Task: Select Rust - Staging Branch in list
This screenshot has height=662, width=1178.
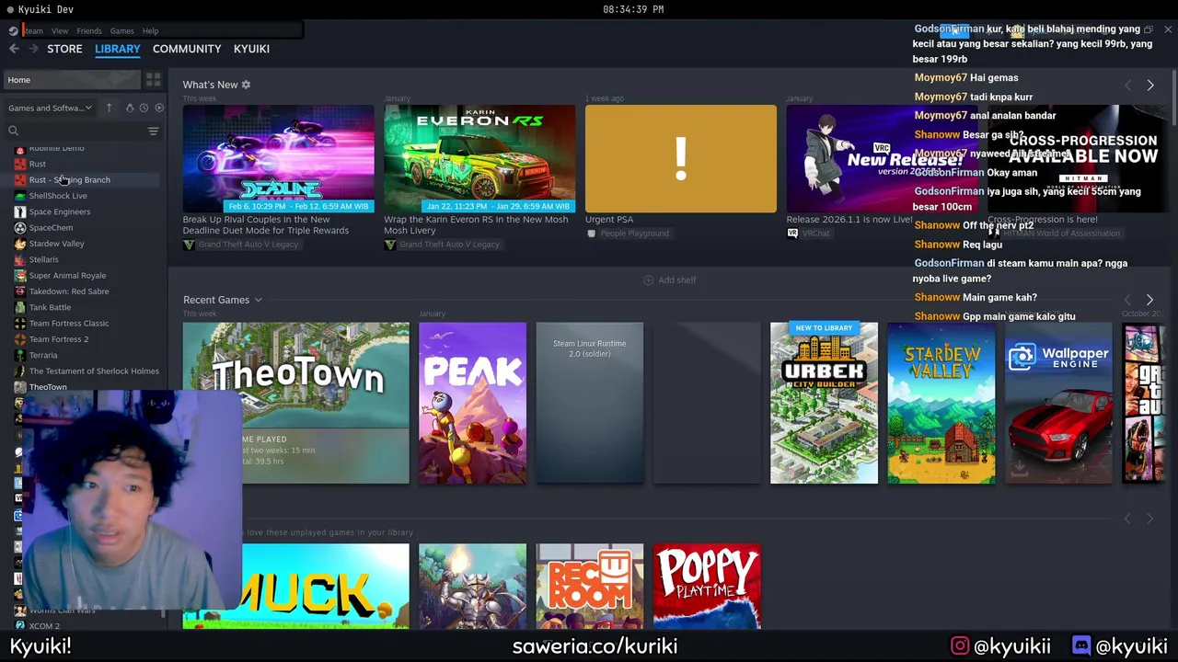Action: [x=69, y=180]
